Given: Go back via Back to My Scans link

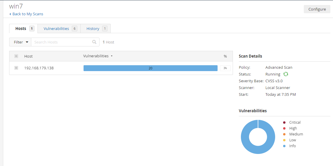Looking at the screenshot, I should point(26,14).
